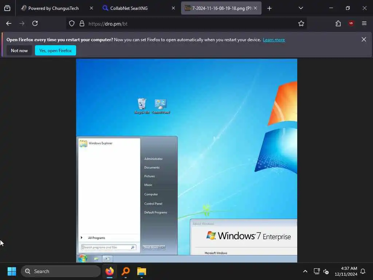Go back one page
The height and width of the screenshot is (280, 373).
9,24
